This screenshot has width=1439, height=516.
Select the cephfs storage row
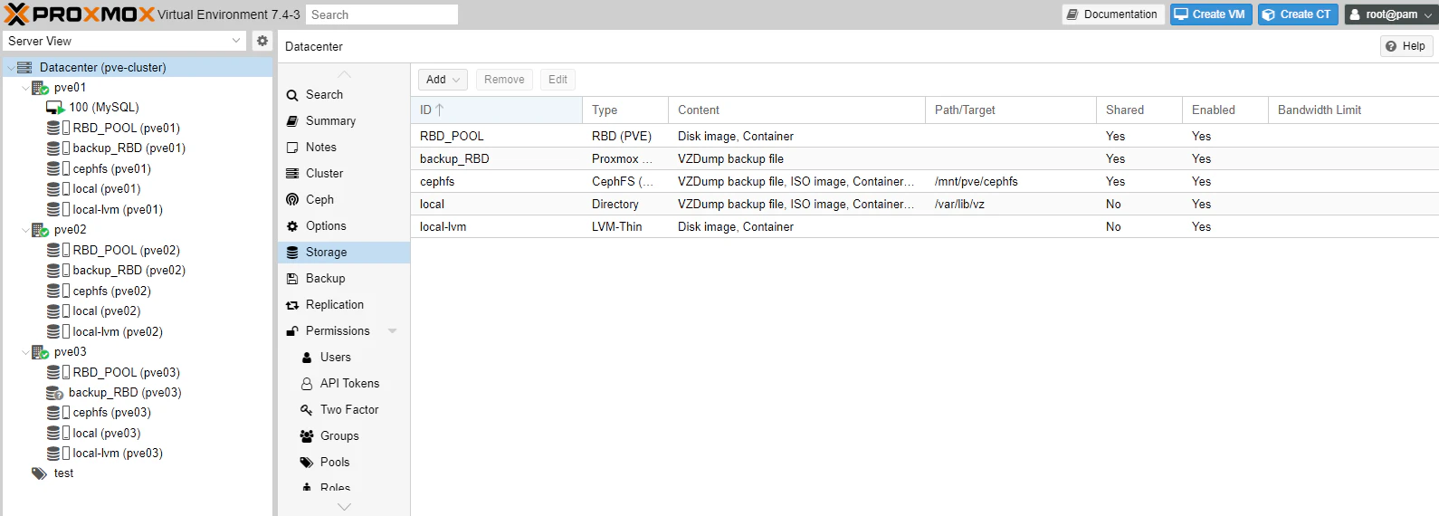[x=925, y=182]
